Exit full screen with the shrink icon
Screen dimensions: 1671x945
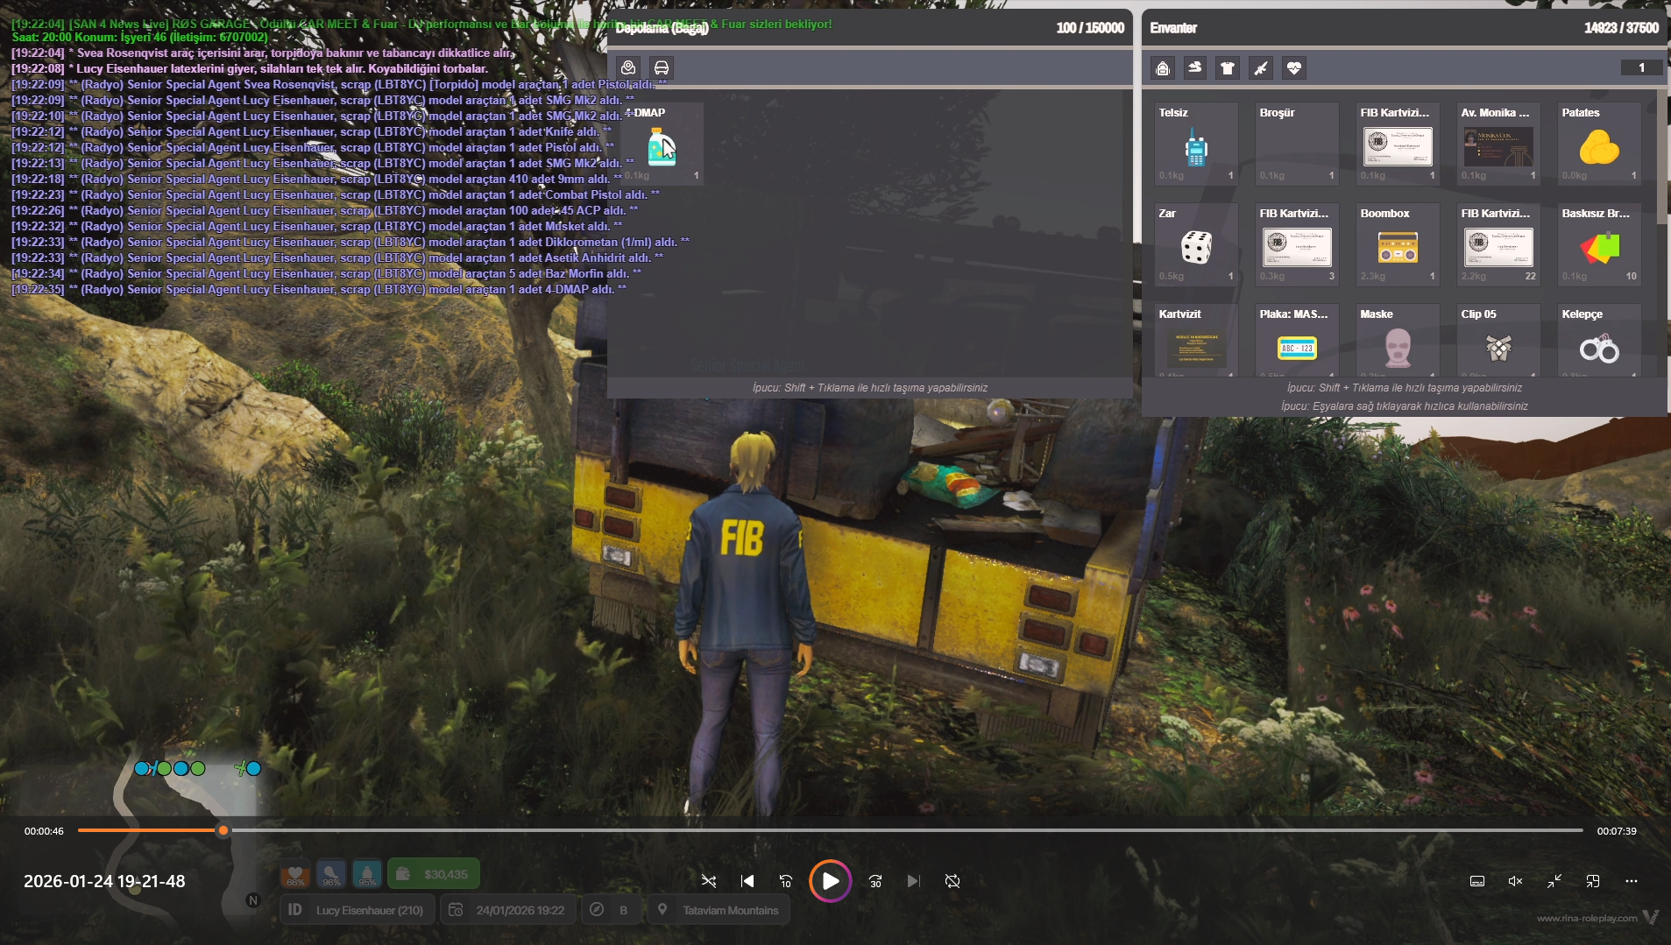[x=1554, y=881]
